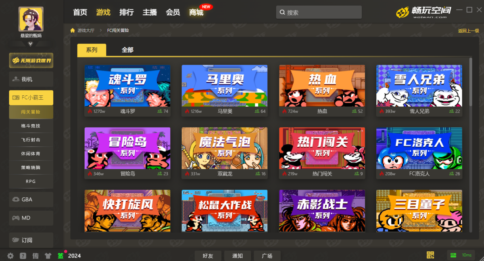Click the handheld console icon beside GBA

pyautogui.click(x=16, y=199)
